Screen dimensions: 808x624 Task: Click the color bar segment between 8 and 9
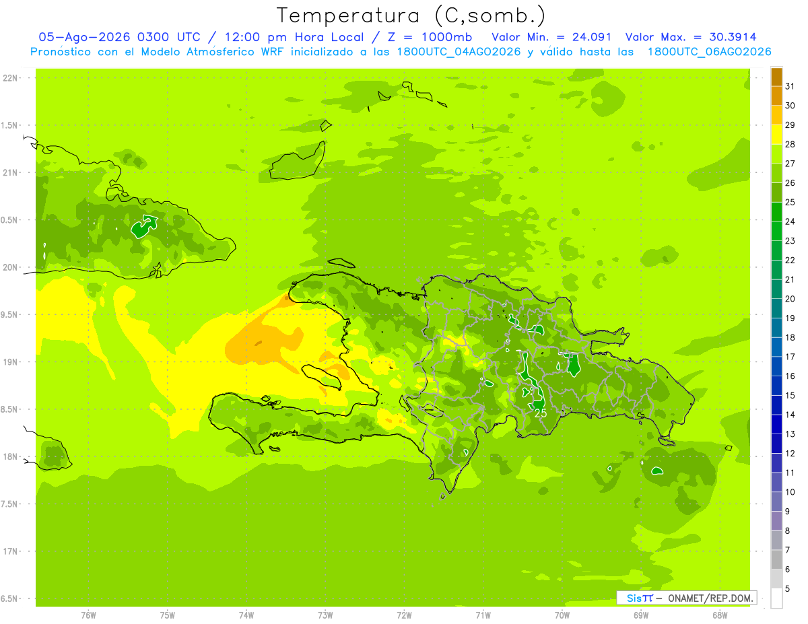click(776, 522)
